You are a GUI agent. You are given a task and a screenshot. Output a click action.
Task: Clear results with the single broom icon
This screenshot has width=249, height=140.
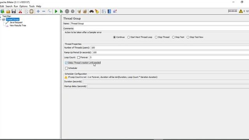(x=79, y=11)
